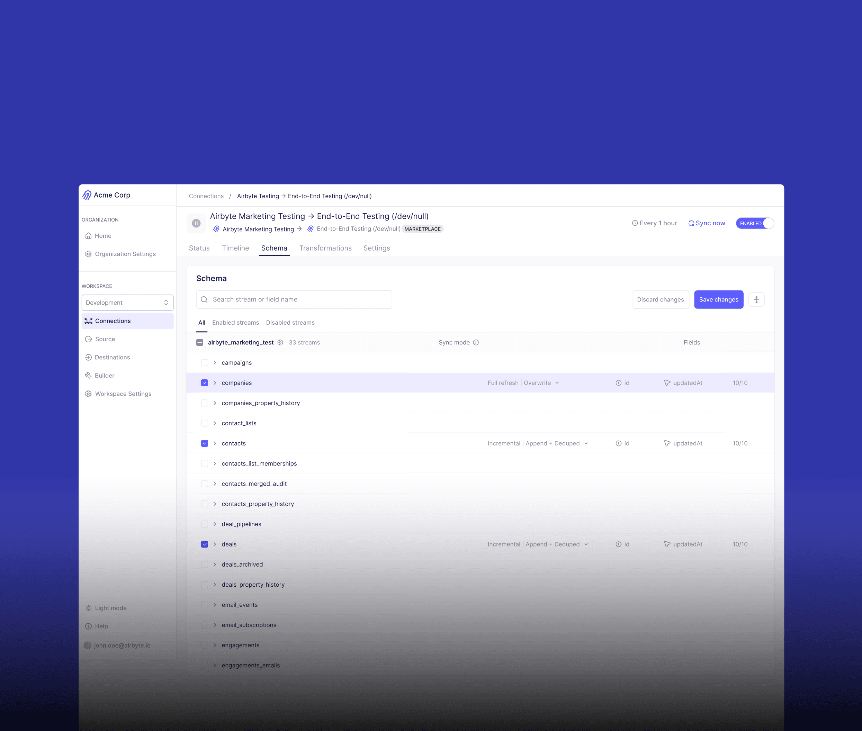Click the Sync mode info icon
This screenshot has width=862, height=731.
[x=476, y=342]
